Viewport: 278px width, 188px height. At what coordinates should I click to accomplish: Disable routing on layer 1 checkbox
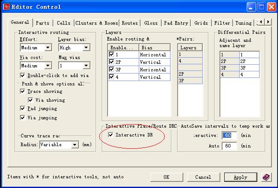click(111, 54)
